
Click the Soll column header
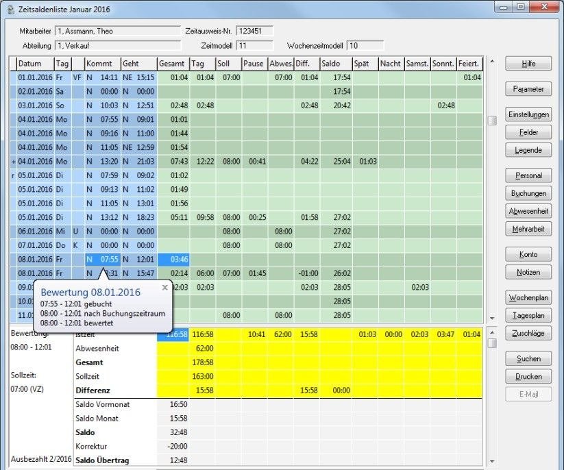[228, 64]
